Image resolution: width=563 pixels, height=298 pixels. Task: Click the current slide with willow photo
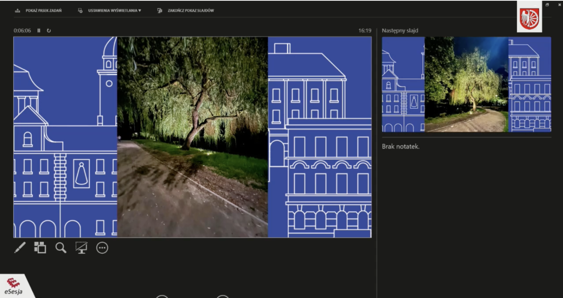(x=192, y=137)
